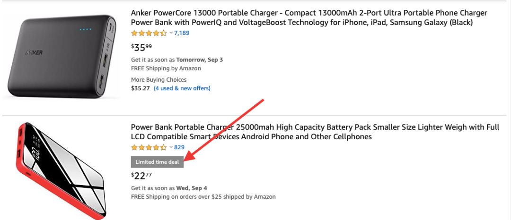Click the $22.77 price
511x220 pixels.
[141, 176]
